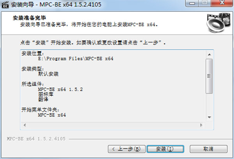Click the 翻译 component line
The height and width of the screenshot is (159, 234).
coord(43,99)
